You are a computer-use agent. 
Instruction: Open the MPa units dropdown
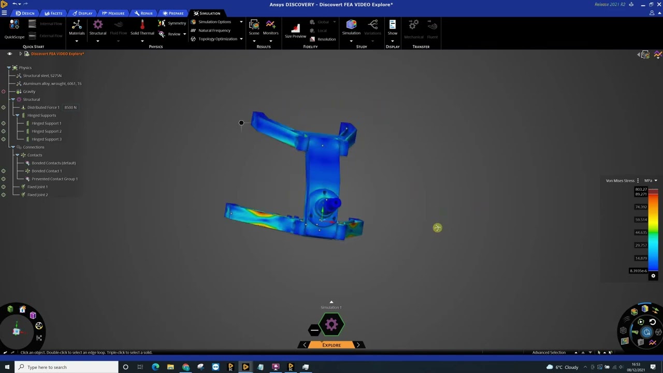pyautogui.click(x=651, y=181)
